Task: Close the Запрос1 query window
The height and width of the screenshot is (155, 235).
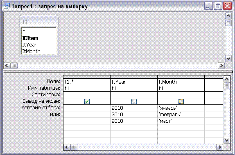Action: [227, 6]
